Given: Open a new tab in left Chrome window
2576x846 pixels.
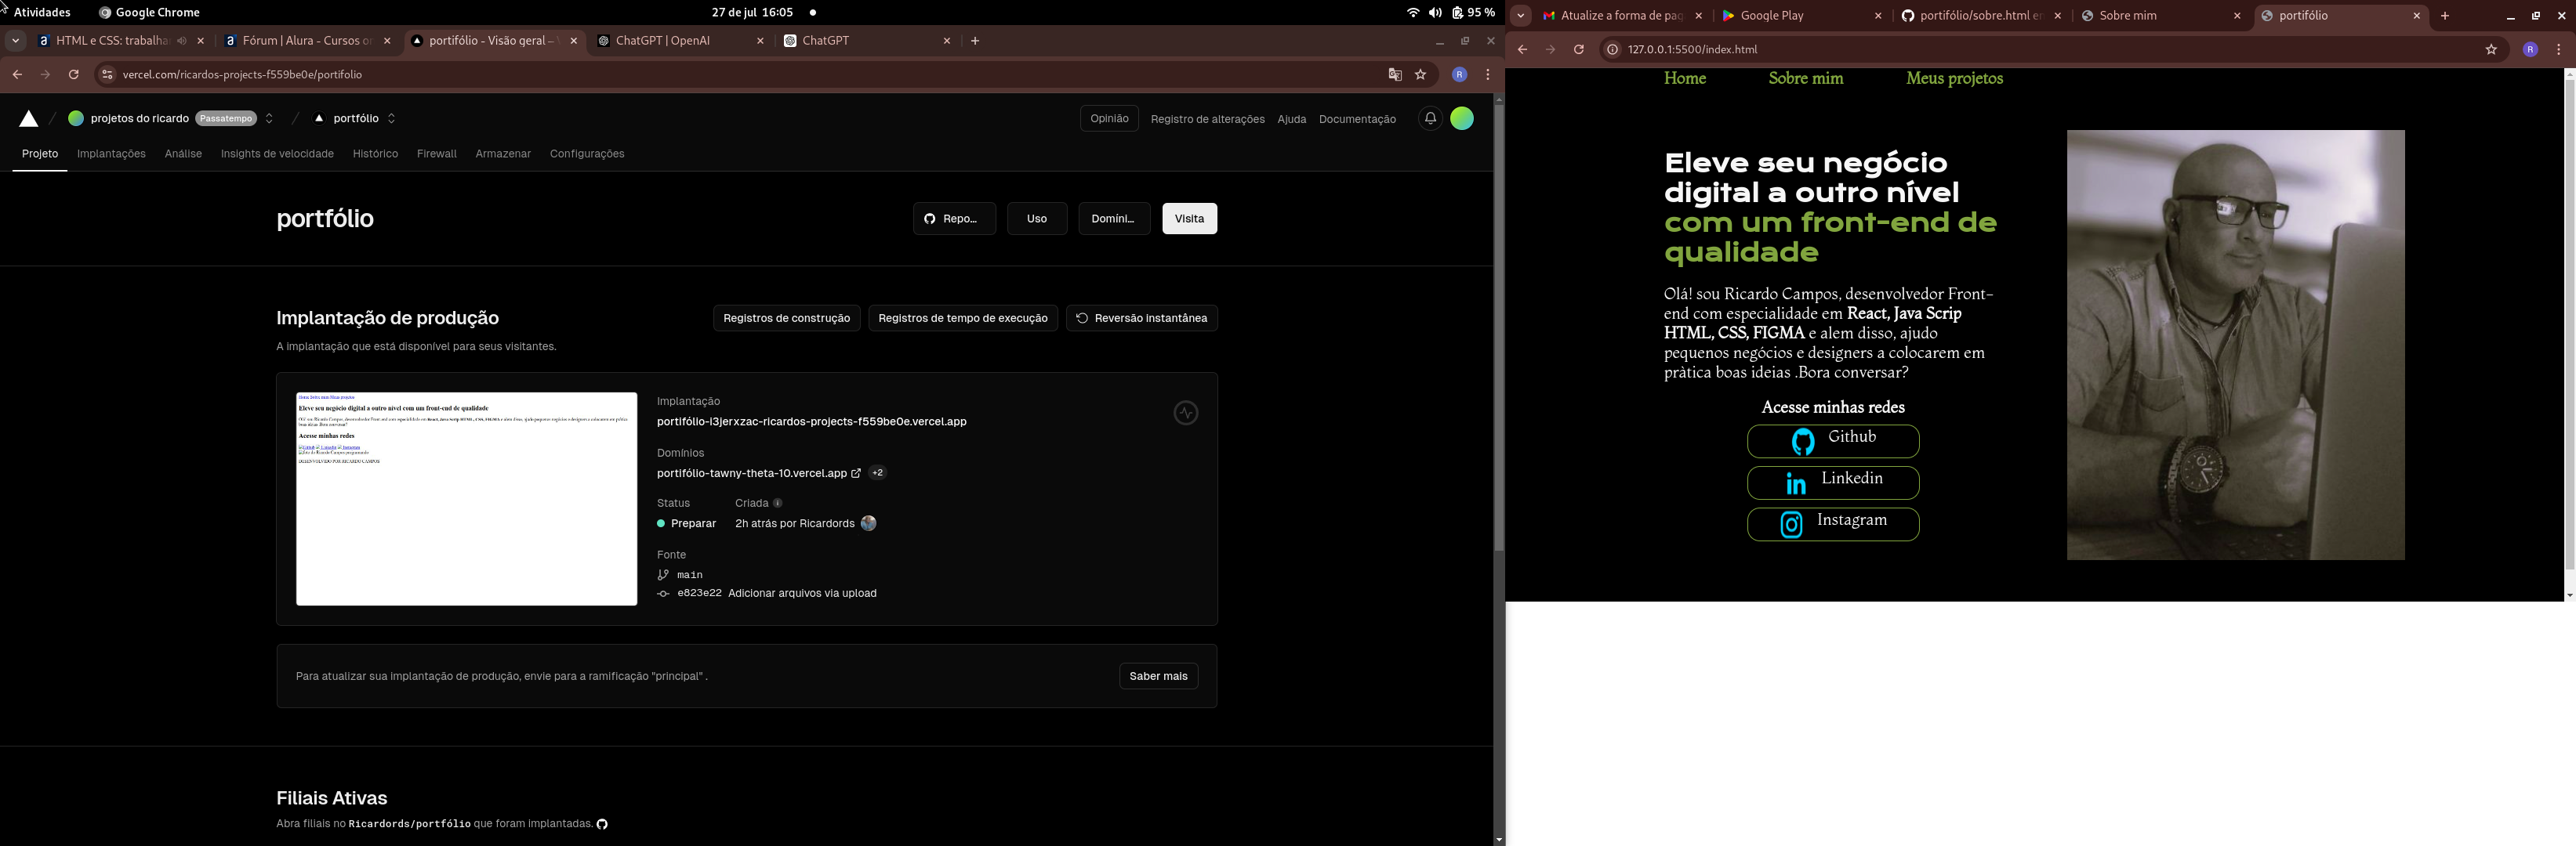Looking at the screenshot, I should (975, 41).
